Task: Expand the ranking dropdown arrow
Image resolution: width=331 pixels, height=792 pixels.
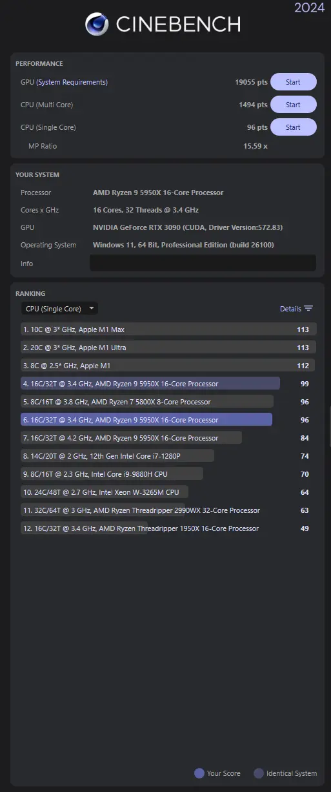Action: point(92,309)
